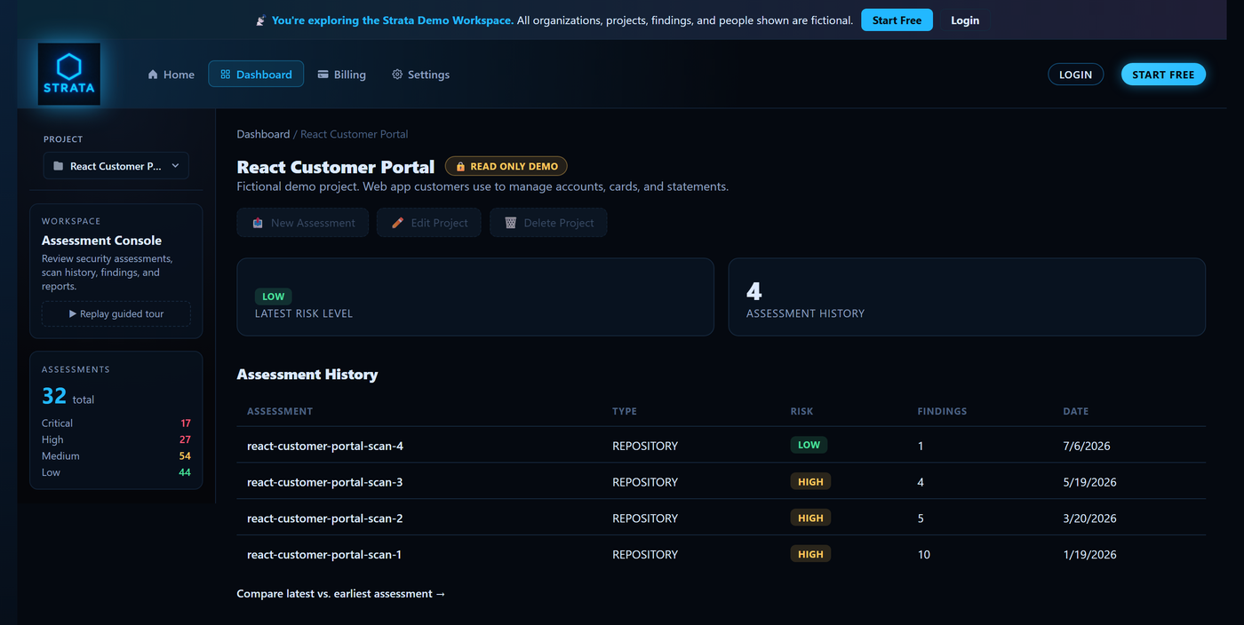The image size is (1244, 625).
Task: Open Compare latest vs. earliest assessment link
Action: point(341,594)
